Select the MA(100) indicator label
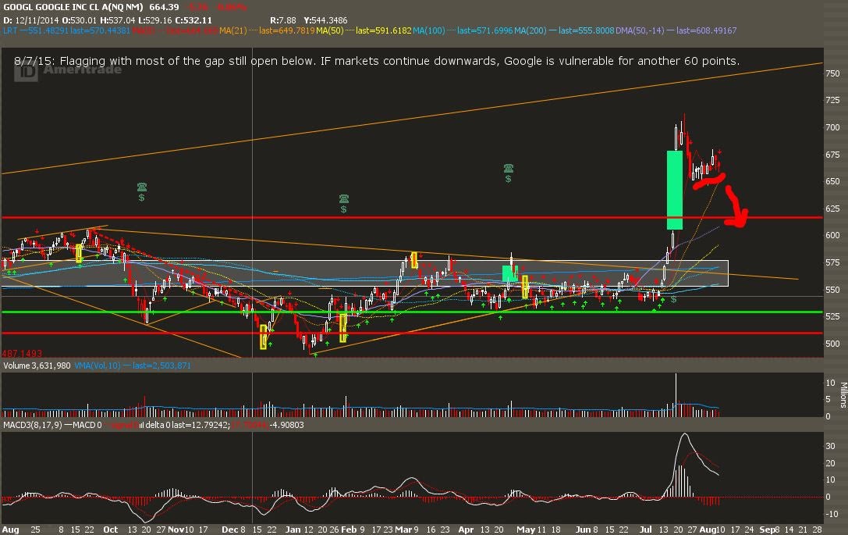Image resolution: width=848 pixels, height=535 pixels. (x=429, y=30)
